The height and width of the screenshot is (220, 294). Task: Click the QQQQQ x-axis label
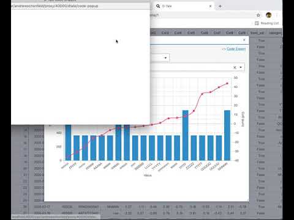tap(206, 167)
